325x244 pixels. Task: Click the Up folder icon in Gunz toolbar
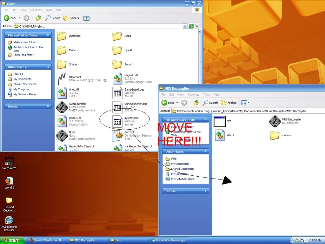(x=38, y=18)
